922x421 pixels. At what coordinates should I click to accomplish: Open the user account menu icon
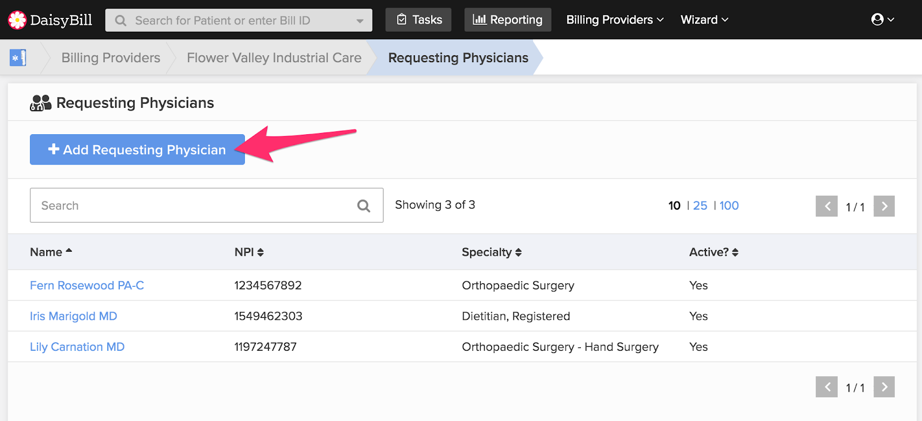coord(882,20)
